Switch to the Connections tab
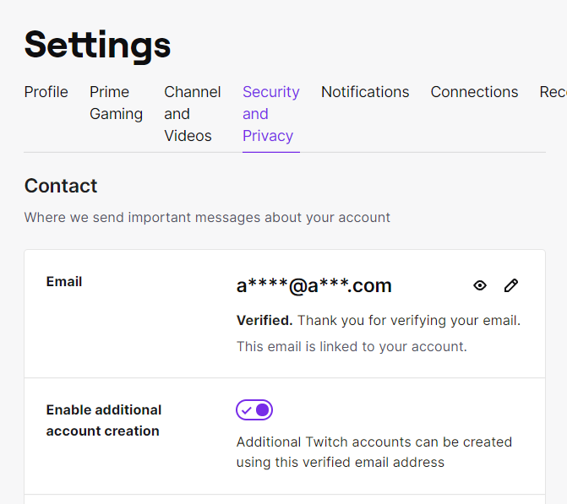Viewport: 567px width, 504px height. [474, 92]
